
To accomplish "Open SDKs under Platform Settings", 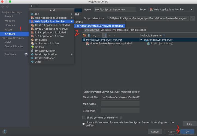I will pos(8,42).
